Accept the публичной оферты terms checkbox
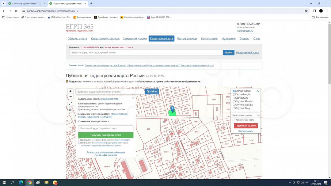The width and height of the screenshot is (331, 186). pos(79,140)
